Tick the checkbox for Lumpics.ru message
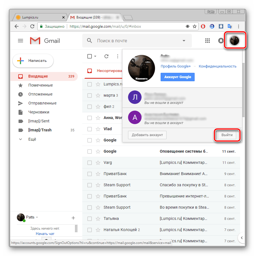The width and height of the screenshot is (255, 256). click(90, 84)
